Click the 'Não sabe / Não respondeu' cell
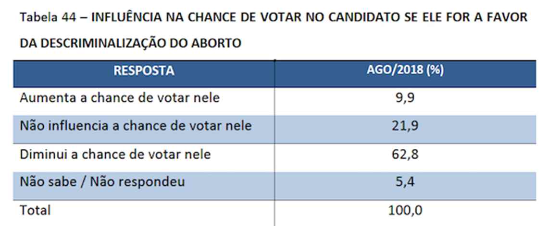 pyautogui.click(x=102, y=182)
